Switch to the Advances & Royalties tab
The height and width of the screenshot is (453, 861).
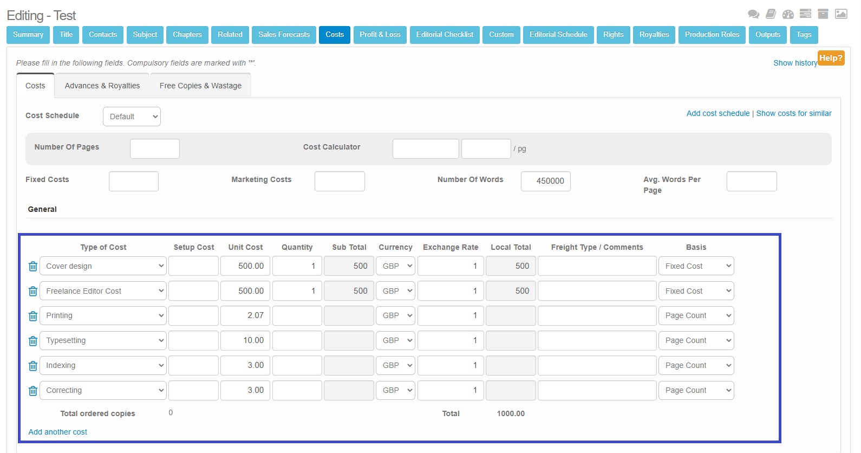[102, 86]
